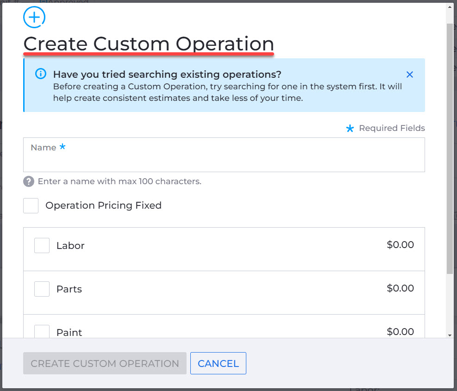
Task: Toggle the Operation Pricing Fixed checkbox
Action: coord(31,206)
